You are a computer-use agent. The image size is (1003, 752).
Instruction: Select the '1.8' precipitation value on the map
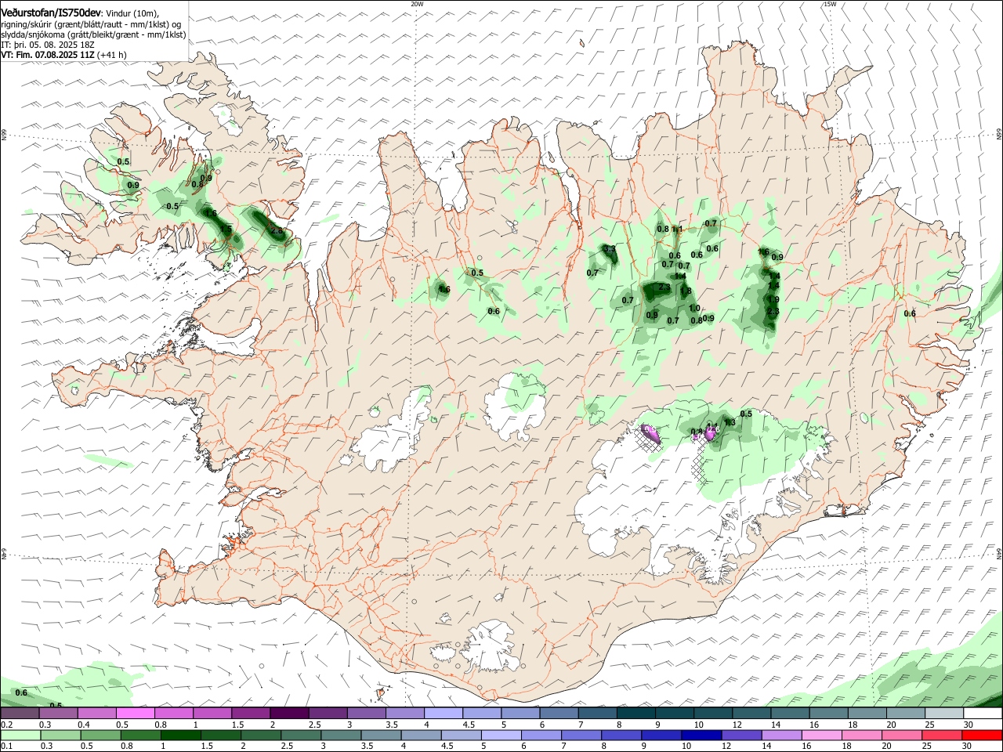tap(685, 291)
